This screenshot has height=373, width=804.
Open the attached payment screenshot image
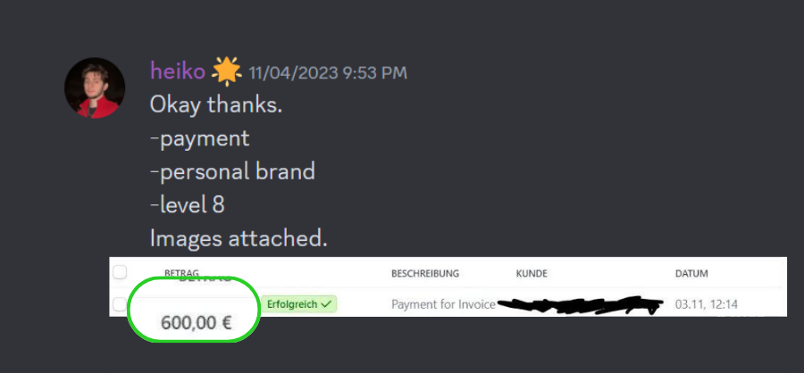click(448, 287)
